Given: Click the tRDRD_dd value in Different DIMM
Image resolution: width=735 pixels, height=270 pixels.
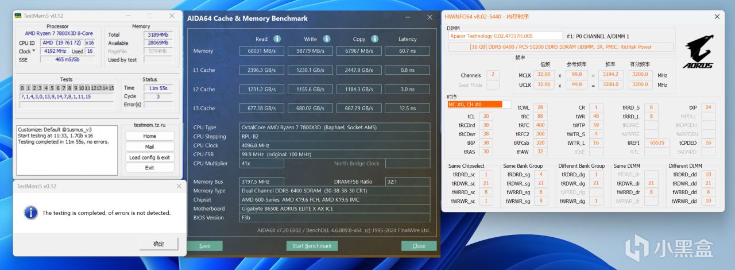Looking at the screenshot, I should (708, 174).
